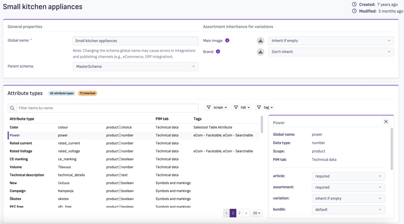
Task: Click the Small kitchen appliances page title
Action: click(42, 7)
